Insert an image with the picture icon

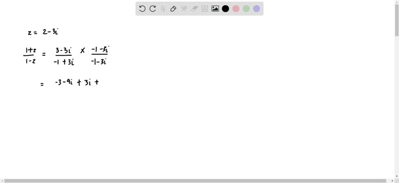[215, 9]
